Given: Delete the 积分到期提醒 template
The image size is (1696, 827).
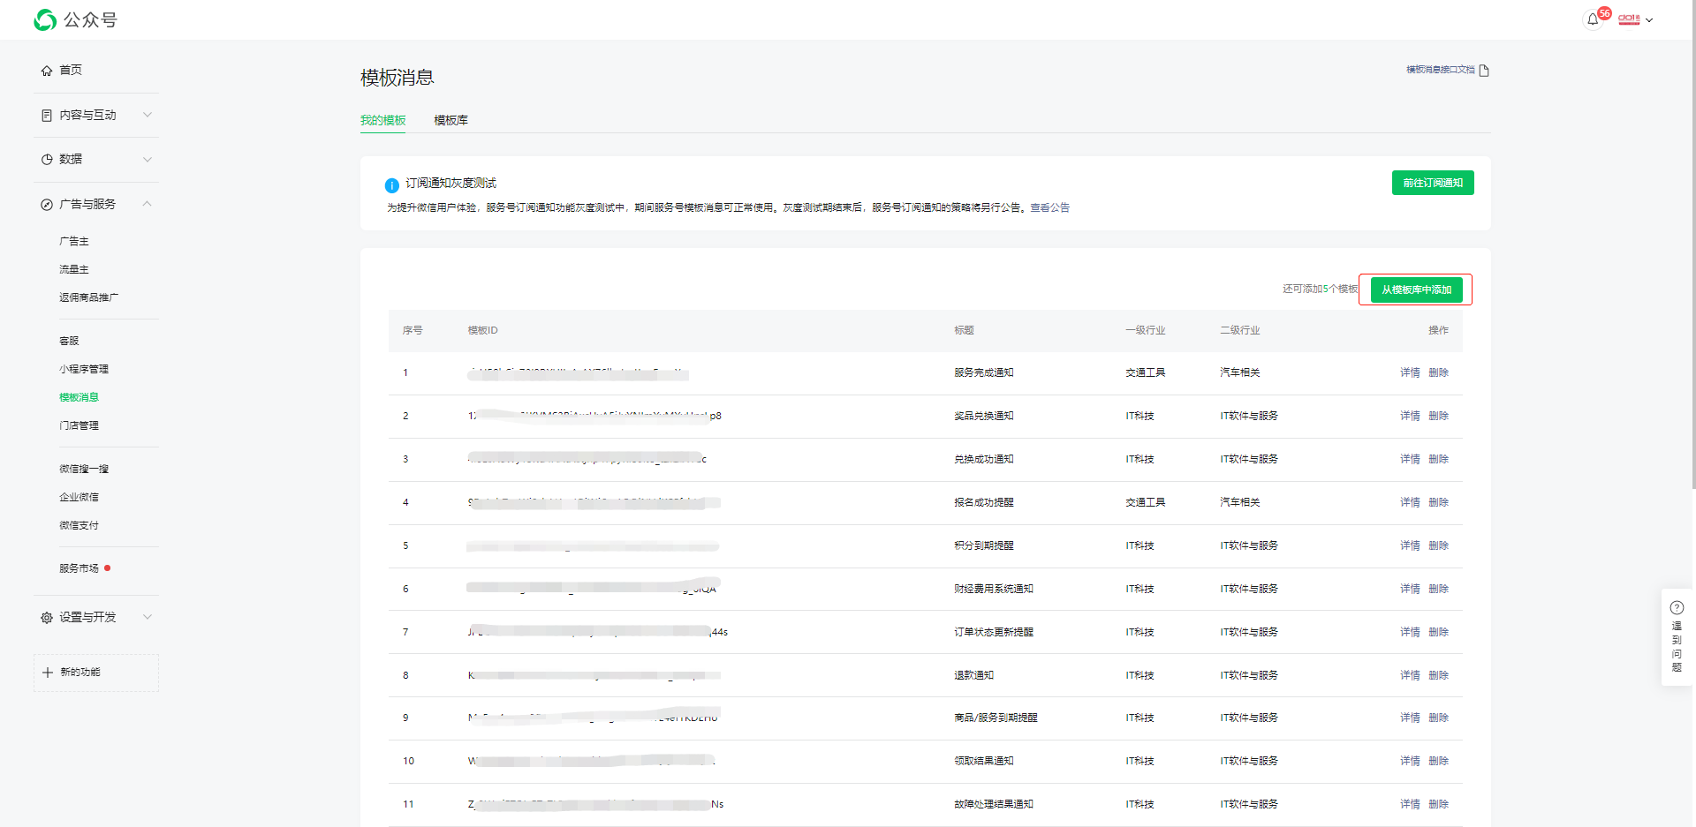Looking at the screenshot, I should pos(1438,545).
